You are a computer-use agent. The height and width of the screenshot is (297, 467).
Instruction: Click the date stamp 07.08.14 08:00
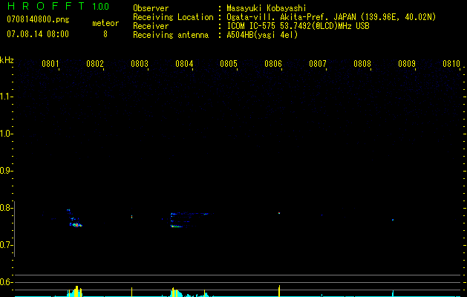[x=38, y=34]
